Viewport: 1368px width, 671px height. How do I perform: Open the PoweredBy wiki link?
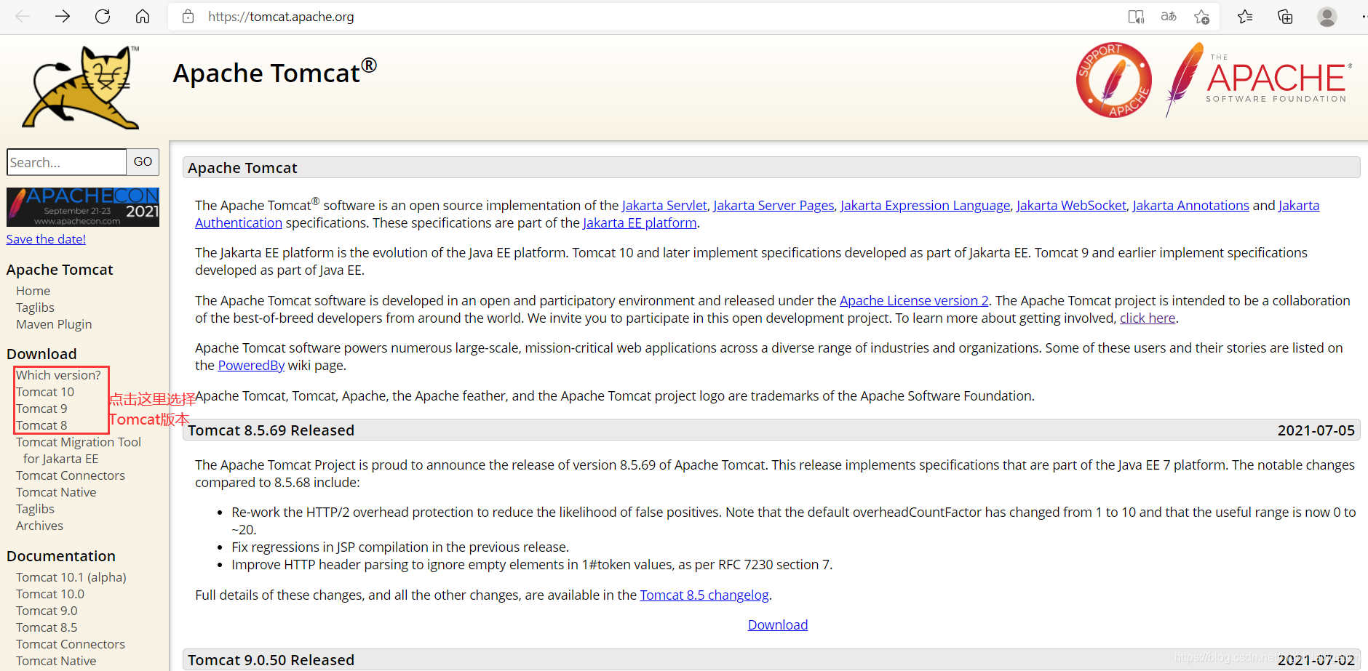tap(251, 366)
